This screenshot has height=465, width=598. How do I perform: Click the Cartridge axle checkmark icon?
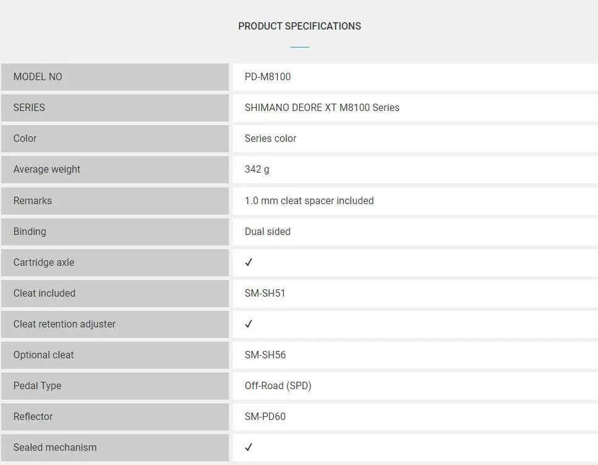(249, 262)
